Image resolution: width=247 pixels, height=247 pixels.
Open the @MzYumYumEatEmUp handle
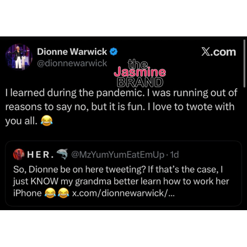[x=118, y=155]
